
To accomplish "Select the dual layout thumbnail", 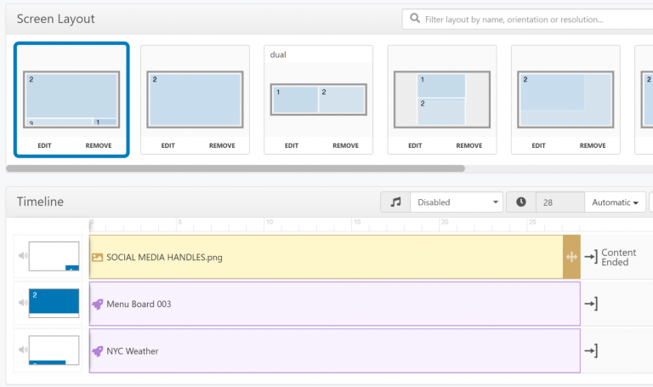I will 319,100.
